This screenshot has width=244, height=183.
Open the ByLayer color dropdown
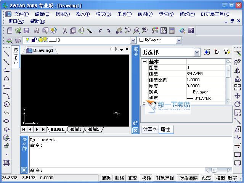point(179,40)
